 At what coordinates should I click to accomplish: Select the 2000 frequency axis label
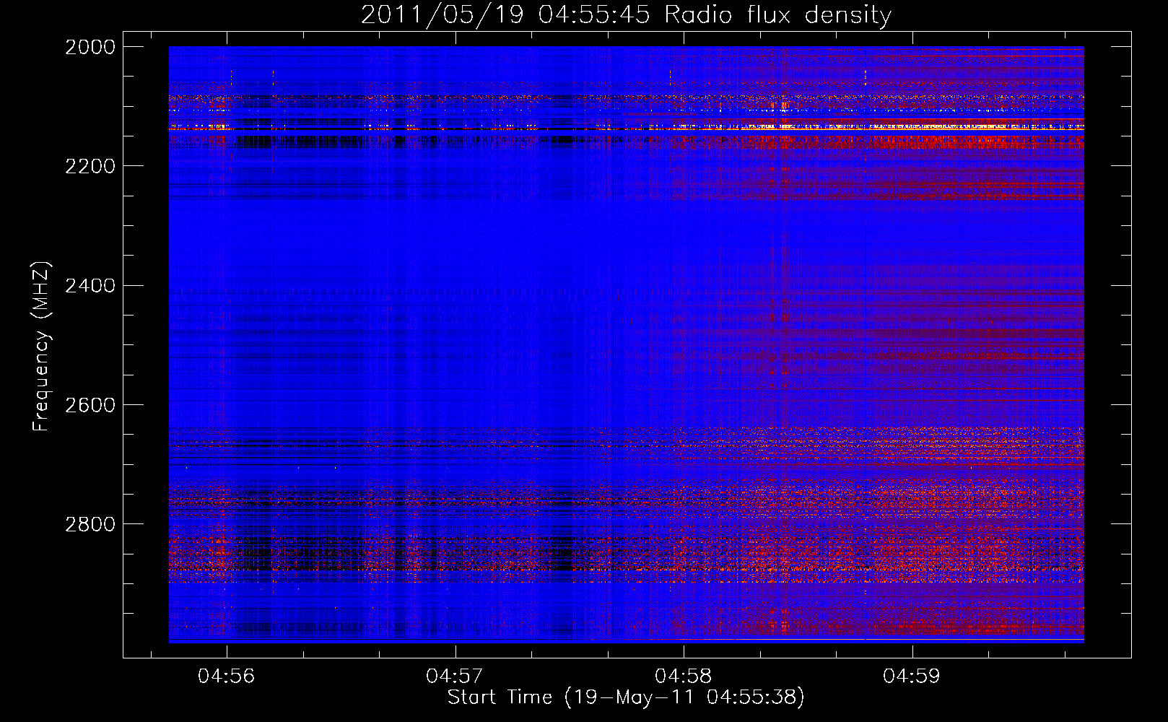pos(90,47)
